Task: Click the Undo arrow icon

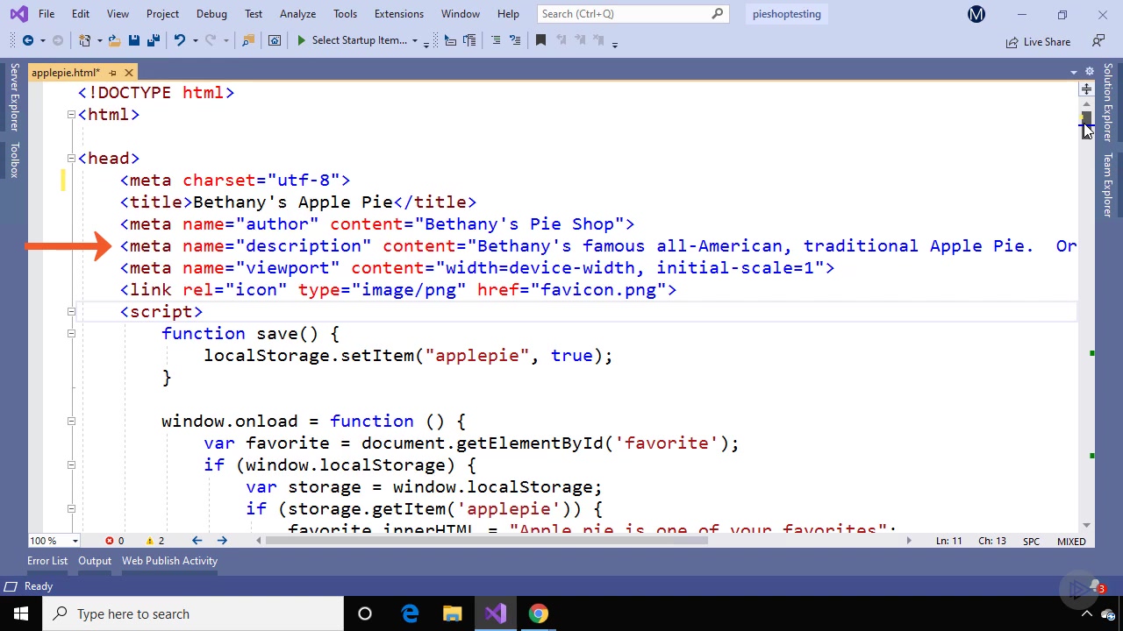Action: coord(179,40)
